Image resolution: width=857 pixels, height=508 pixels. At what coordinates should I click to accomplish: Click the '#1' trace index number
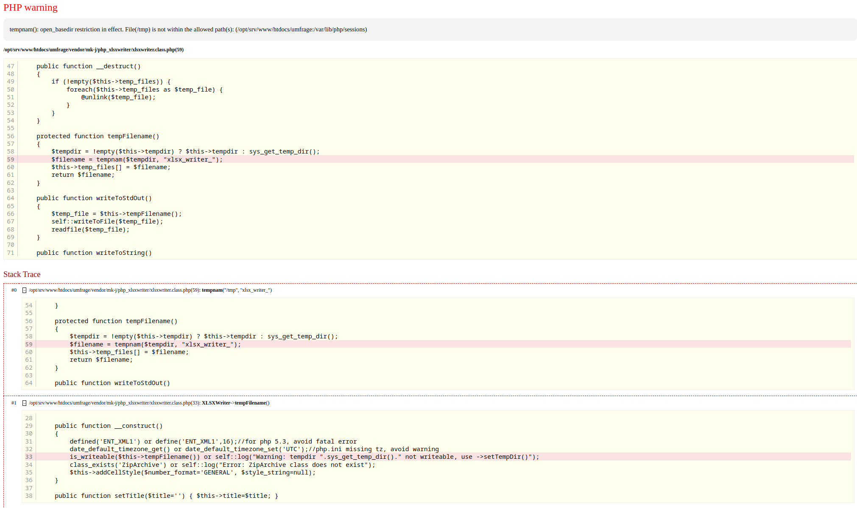(x=14, y=403)
